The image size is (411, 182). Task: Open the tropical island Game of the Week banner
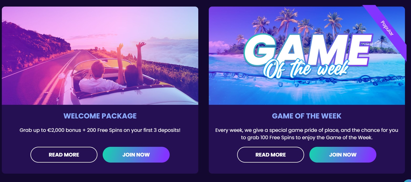click(307, 56)
